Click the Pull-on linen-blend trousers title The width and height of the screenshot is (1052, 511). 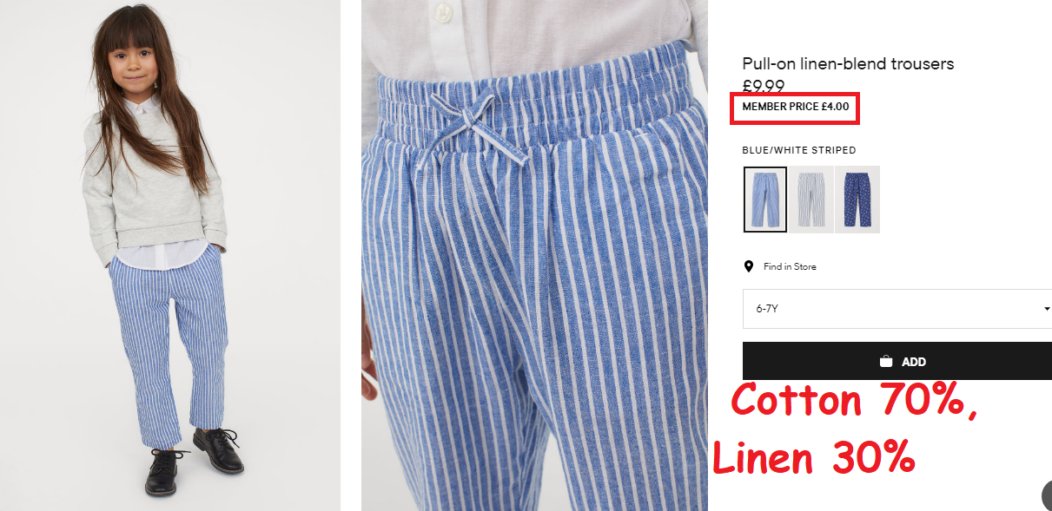pyautogui.click(x=848, y=64)
